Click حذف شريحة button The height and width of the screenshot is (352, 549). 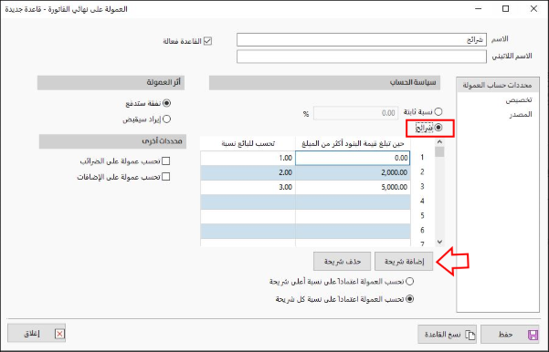point(342,261)
